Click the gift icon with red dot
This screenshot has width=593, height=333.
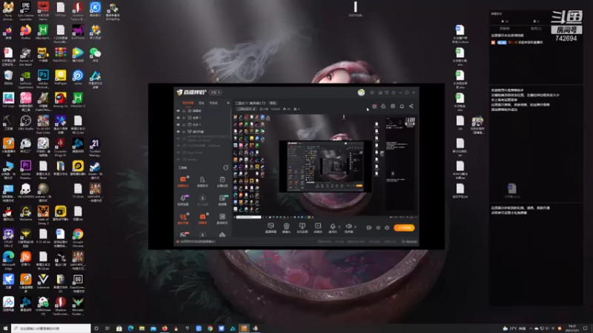click(374, 106)
